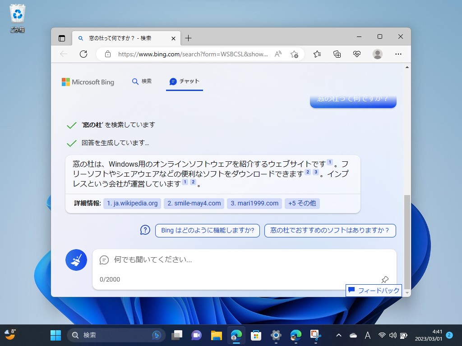Viewport: 462px width, 346px height.
Task: Open the ja.wikipedia.org citation link
Action: (132, 203)
